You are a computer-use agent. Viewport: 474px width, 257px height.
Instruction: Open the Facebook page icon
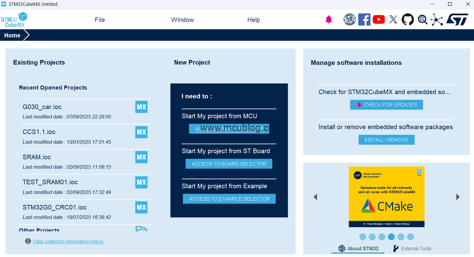click(x=364, y=19)
